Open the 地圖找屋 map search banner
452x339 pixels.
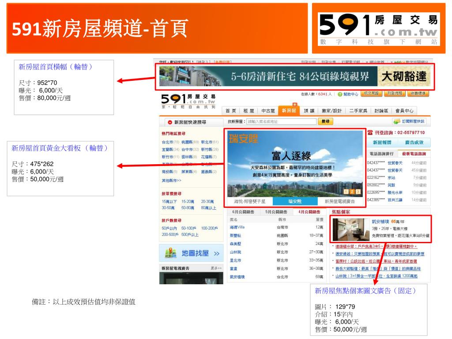(x=191, y=253)
